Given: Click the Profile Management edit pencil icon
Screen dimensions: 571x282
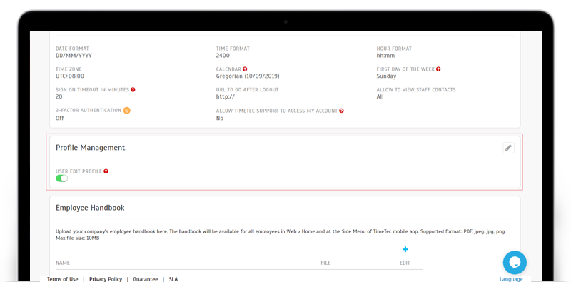Looking at the screenshot, I should pos(508,148).
